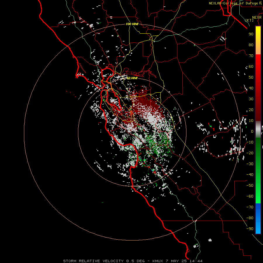This screenshot has width=263, height=263.
Task: Click the "[KT]" unit label
Action: click(249, 20)
